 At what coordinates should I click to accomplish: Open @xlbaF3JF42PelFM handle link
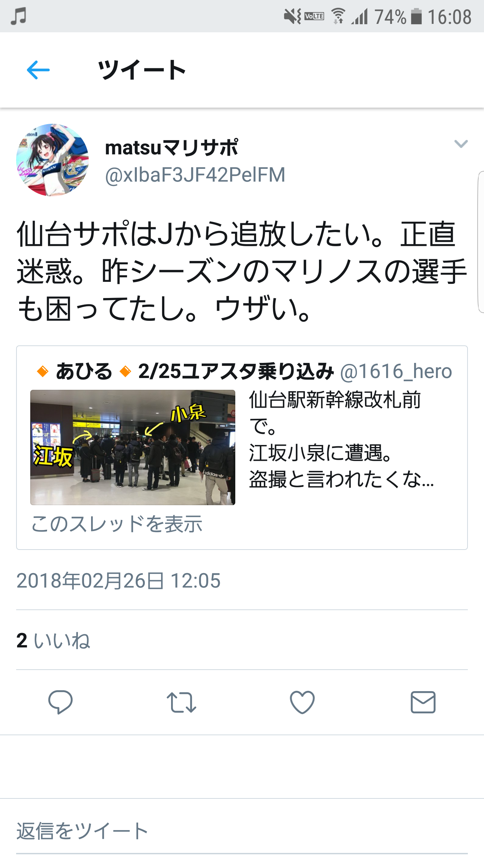[x=195, y=175]
